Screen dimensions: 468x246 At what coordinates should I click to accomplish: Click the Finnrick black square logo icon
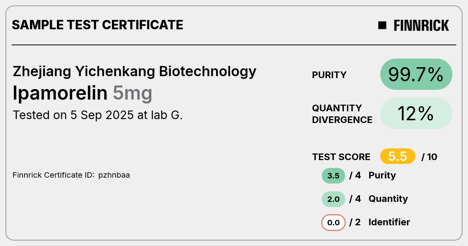tap(382, 25)
